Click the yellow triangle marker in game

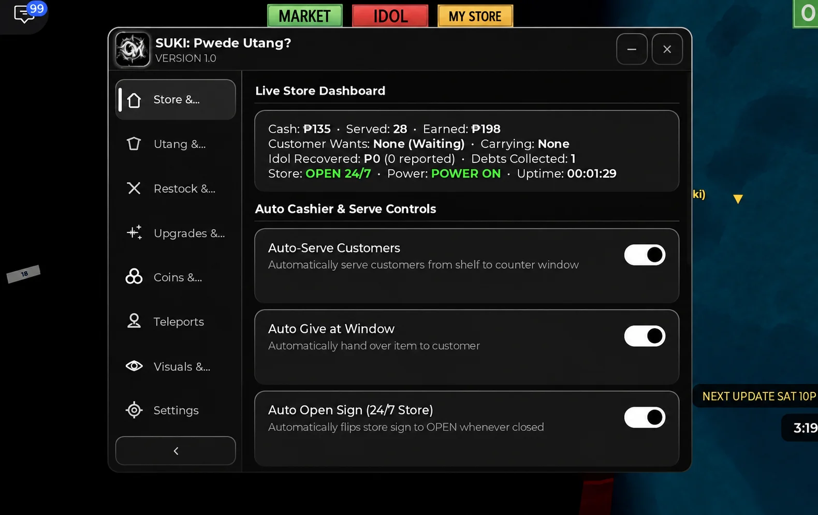click(x=738, y=199)
